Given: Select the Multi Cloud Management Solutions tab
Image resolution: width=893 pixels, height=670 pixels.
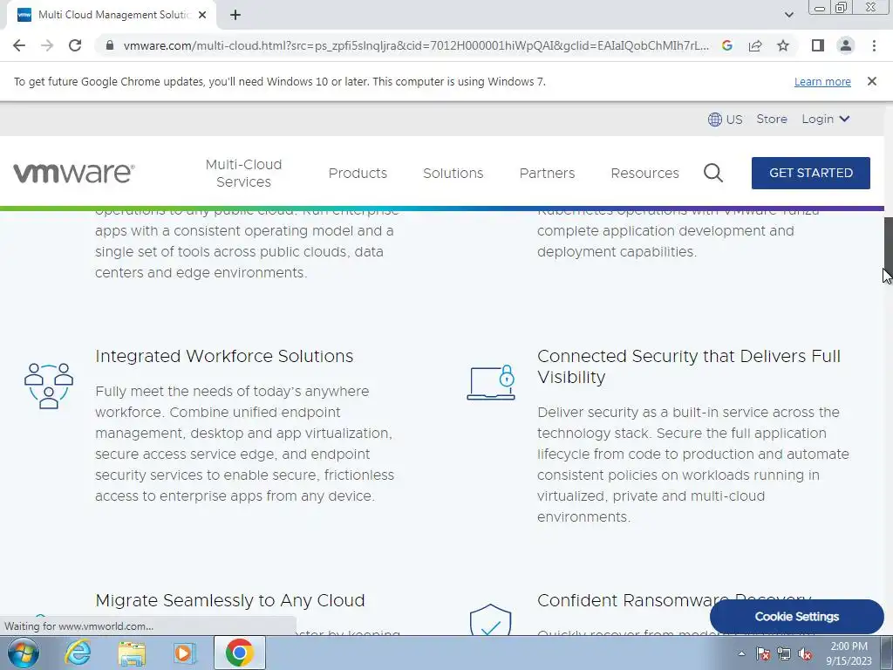Looking at the screenshot, I should tap(111, 16).
